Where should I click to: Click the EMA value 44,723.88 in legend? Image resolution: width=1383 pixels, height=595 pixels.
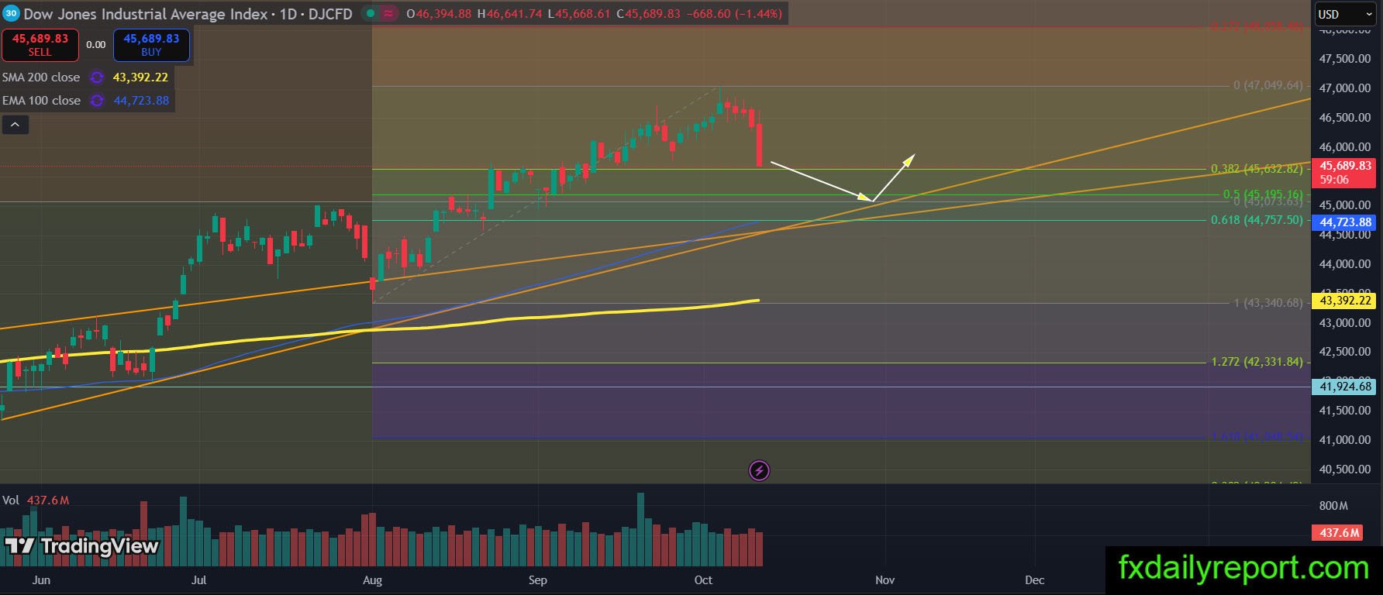[x=141, y=101]
